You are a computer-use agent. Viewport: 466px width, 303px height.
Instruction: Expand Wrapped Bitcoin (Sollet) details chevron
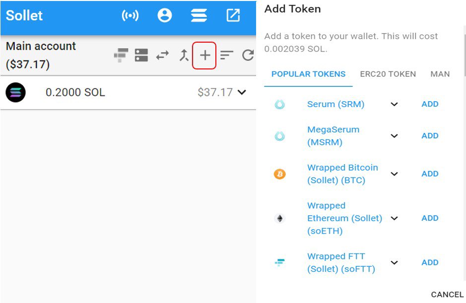click(394, 174)
